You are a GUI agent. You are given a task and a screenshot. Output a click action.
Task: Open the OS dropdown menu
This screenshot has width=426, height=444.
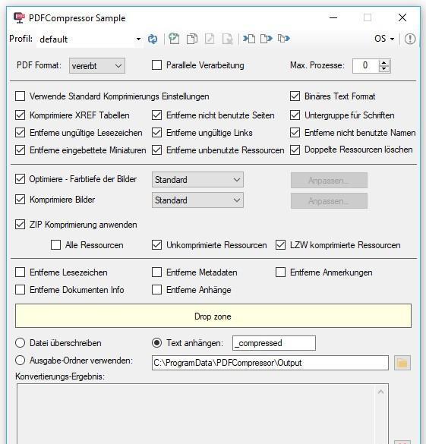(384, 39)
